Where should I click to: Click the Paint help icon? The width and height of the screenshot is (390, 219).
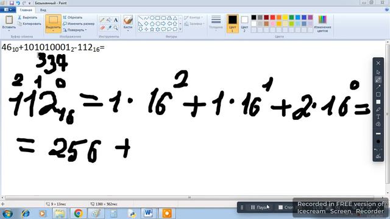[387, 10]
